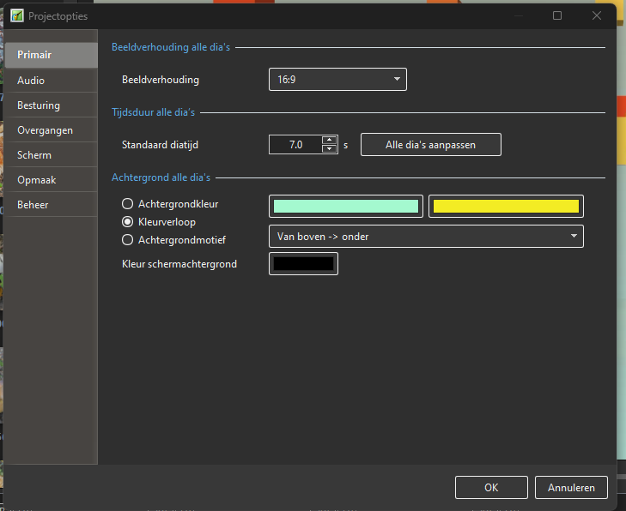Increase Standaard diatijd with up arrow
Image resolution: width=626 pixels, height=511 pixels.
(330, 140)
